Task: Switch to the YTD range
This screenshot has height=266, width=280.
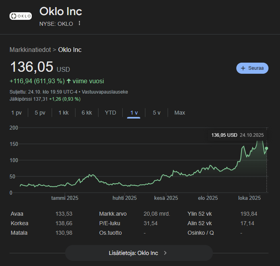Action: point(110,113)
